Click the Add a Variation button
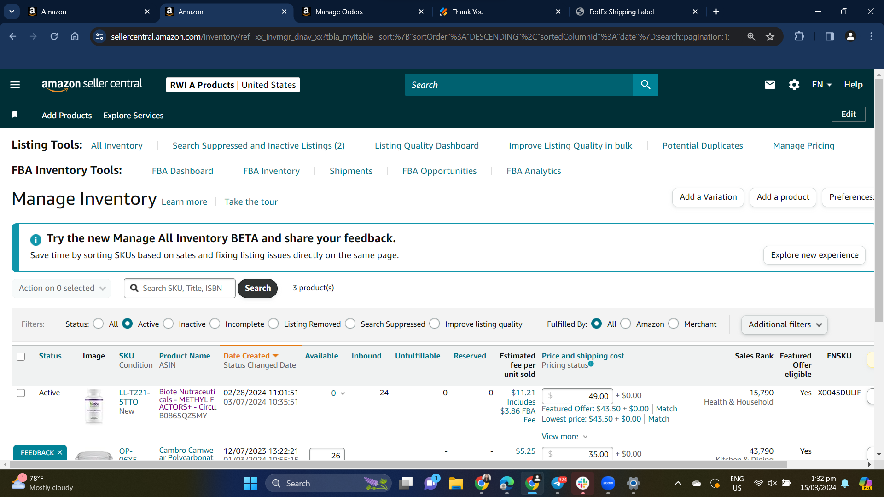Viewport: 884px width, 497px height. coord(708,197)
